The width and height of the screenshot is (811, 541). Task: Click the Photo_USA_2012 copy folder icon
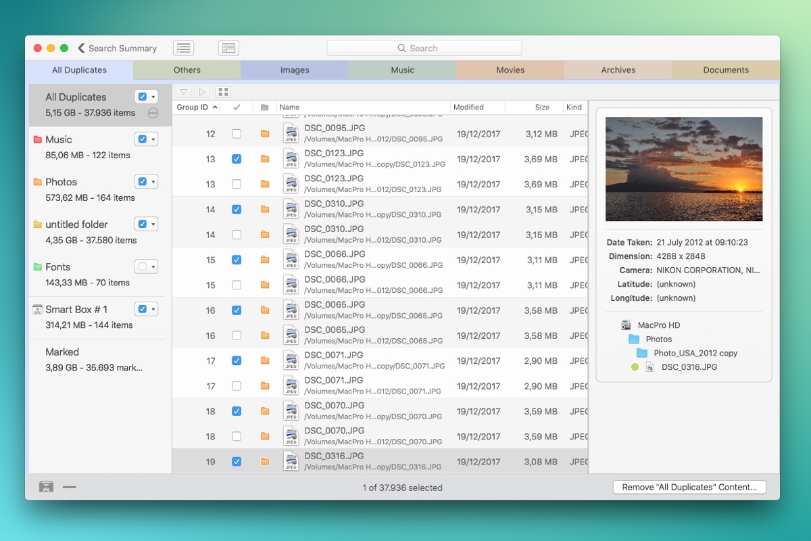coord(642,353)
